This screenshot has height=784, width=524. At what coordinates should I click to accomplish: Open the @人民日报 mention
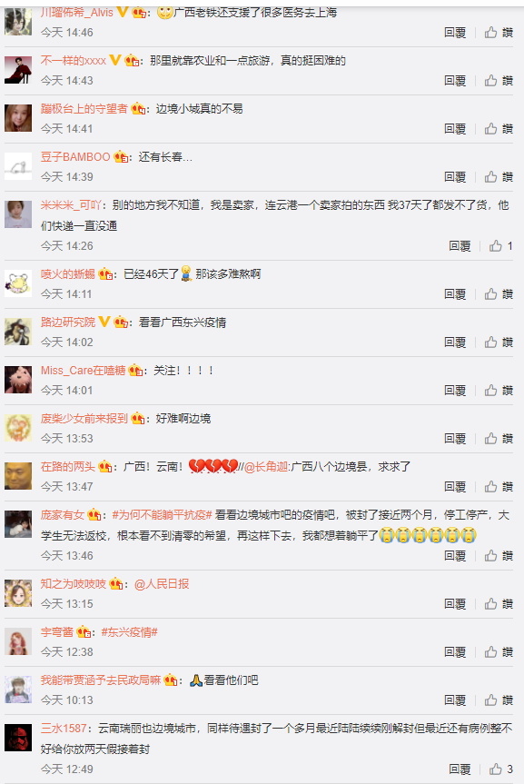[x=162, y=584]
